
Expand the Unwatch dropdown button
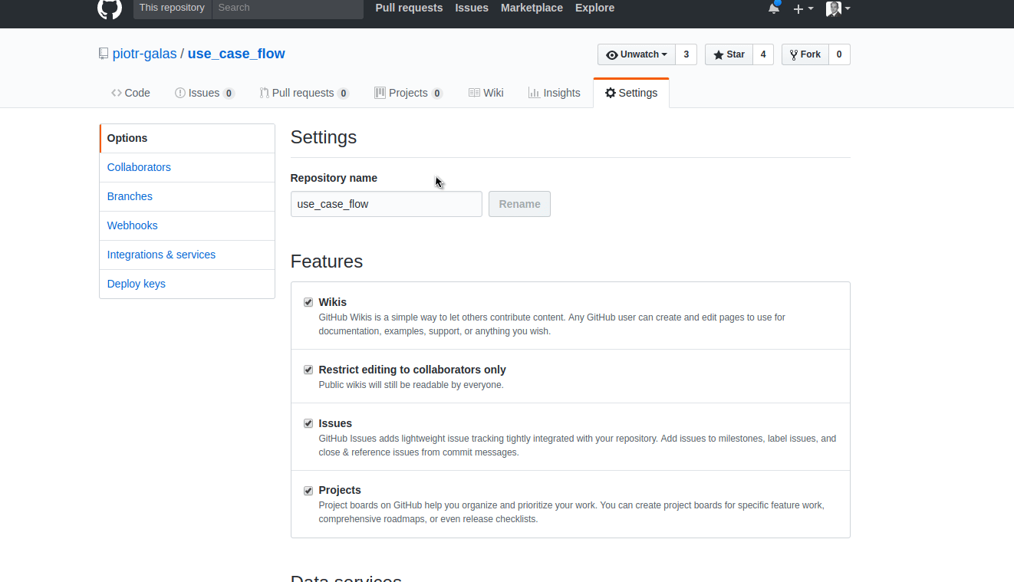637,54
